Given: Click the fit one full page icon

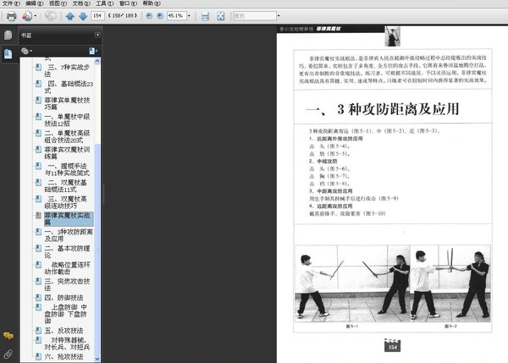Looking at the screenshot, I should click(x=221, y=16).
